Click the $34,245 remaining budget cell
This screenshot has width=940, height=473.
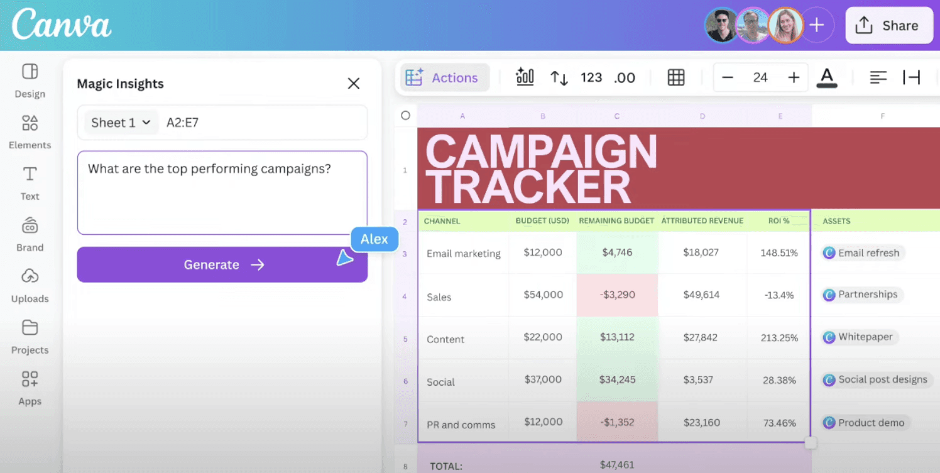[x=617, y=380]
